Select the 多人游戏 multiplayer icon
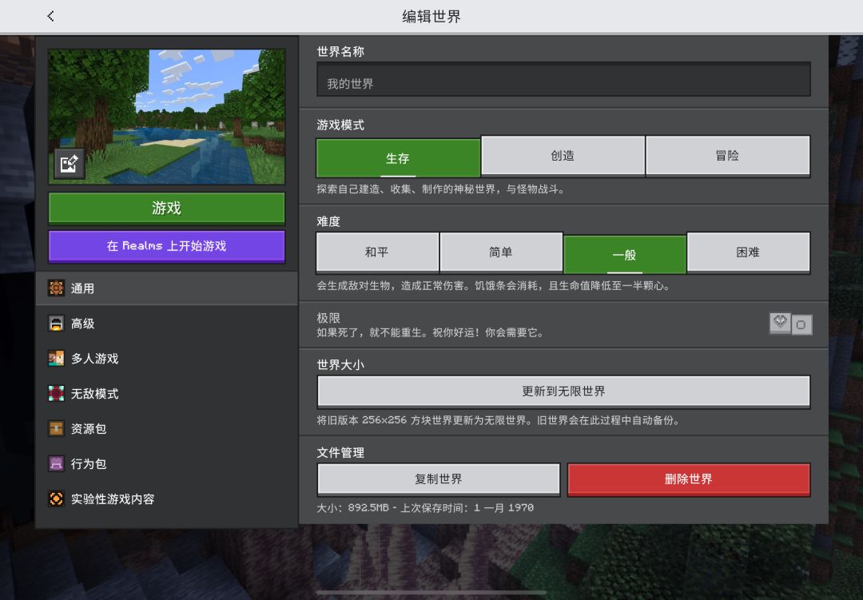The height and width of the screenshot is (600, 863). (56, 359)
